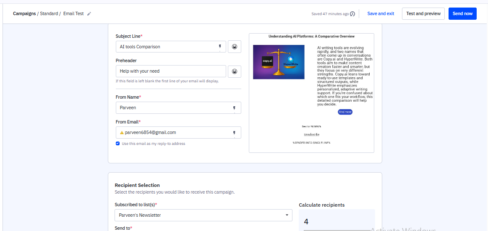
Task: Click personalization icon in From Email field
Action: pyautogui.click(x=235, y=133)
